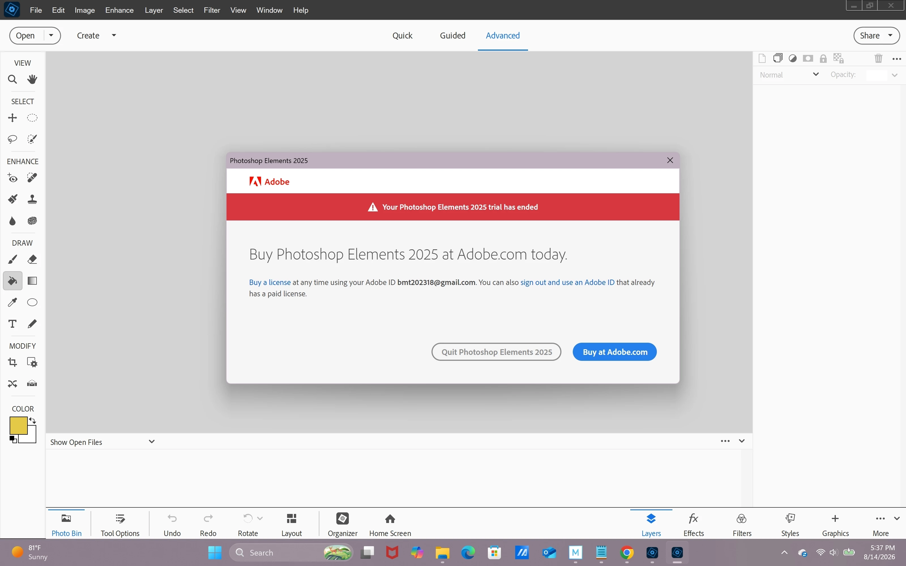Go to the Home Screen

[x=390, y=524]
